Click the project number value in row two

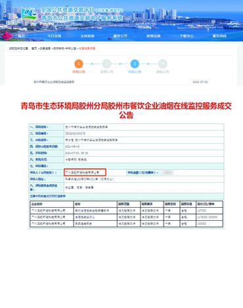76,134
